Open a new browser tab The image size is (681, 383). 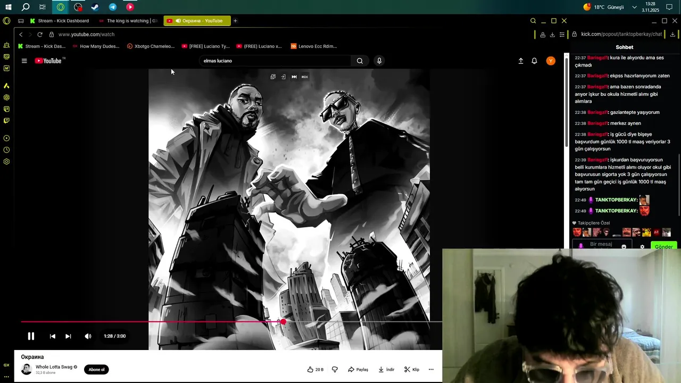click(x=235, y=21)
